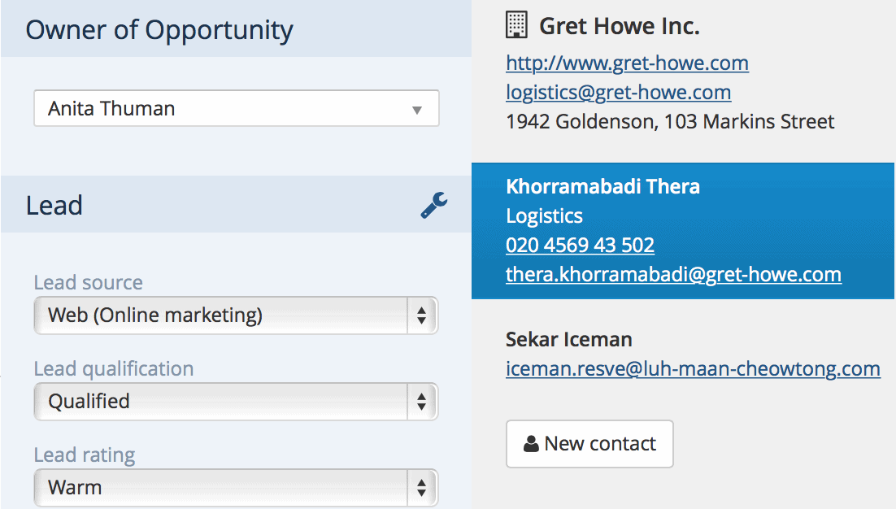Image resolution: width=896 pixels, height=509 pixels.
Task: Click the Warm lead rating value
Action: tap(75, 487)
